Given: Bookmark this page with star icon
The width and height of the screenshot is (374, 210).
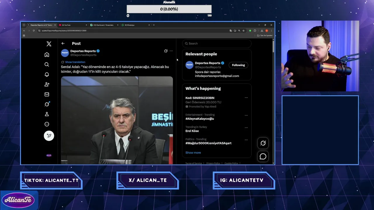Looking at the screenshot, I should [243, 31].
